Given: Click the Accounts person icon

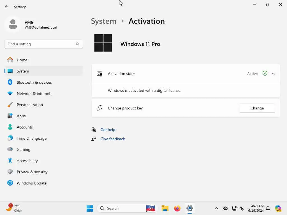Looking at the screenshot, I should (10, 127).
